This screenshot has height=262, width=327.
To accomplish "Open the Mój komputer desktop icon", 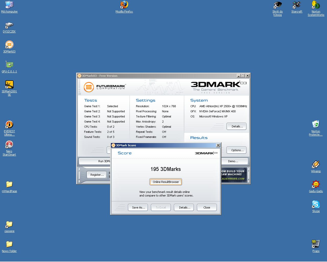I will point(9,7).
